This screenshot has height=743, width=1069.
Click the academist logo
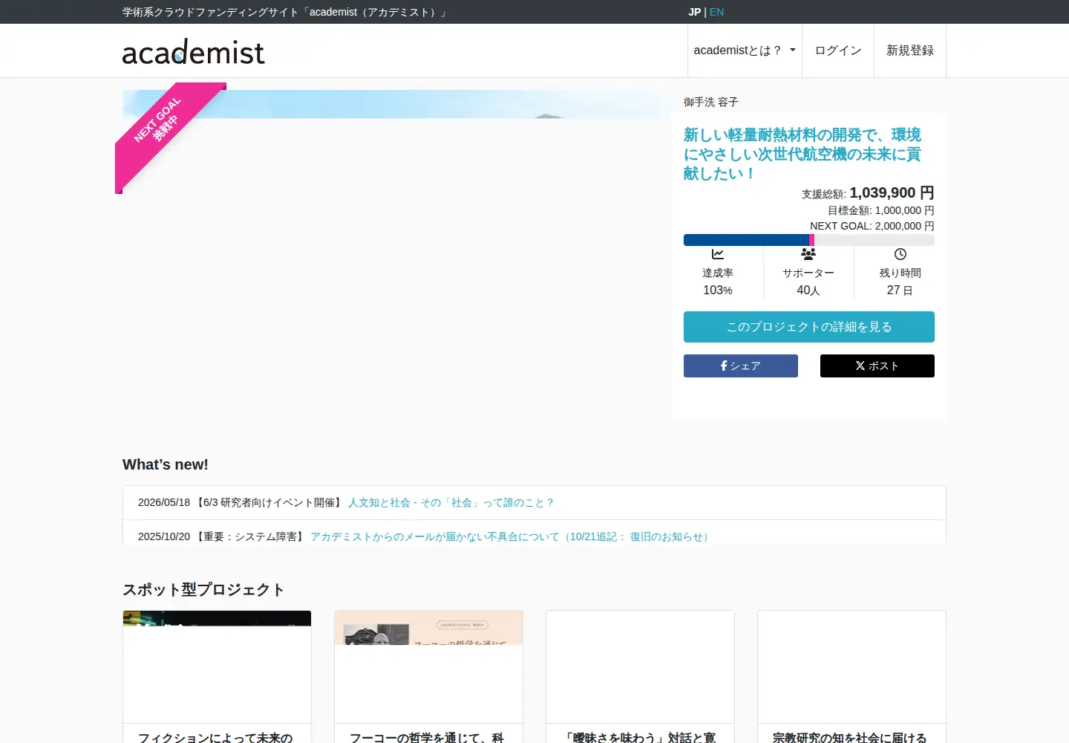[193, 51]
